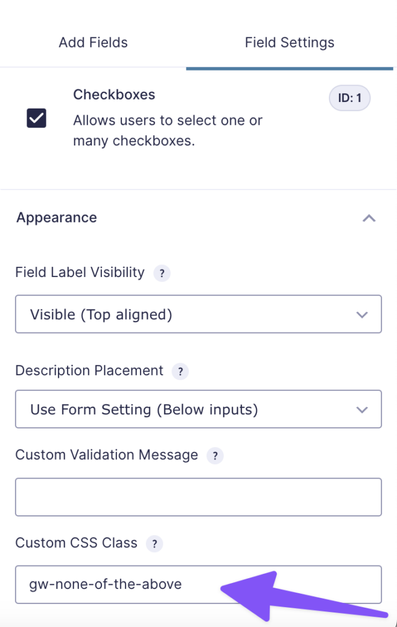Switch to the Add Fields tab

point(93,42)
